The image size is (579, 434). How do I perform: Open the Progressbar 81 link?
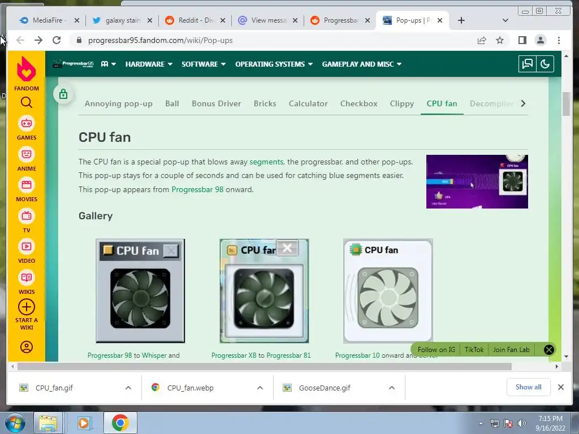click(289, 355)
